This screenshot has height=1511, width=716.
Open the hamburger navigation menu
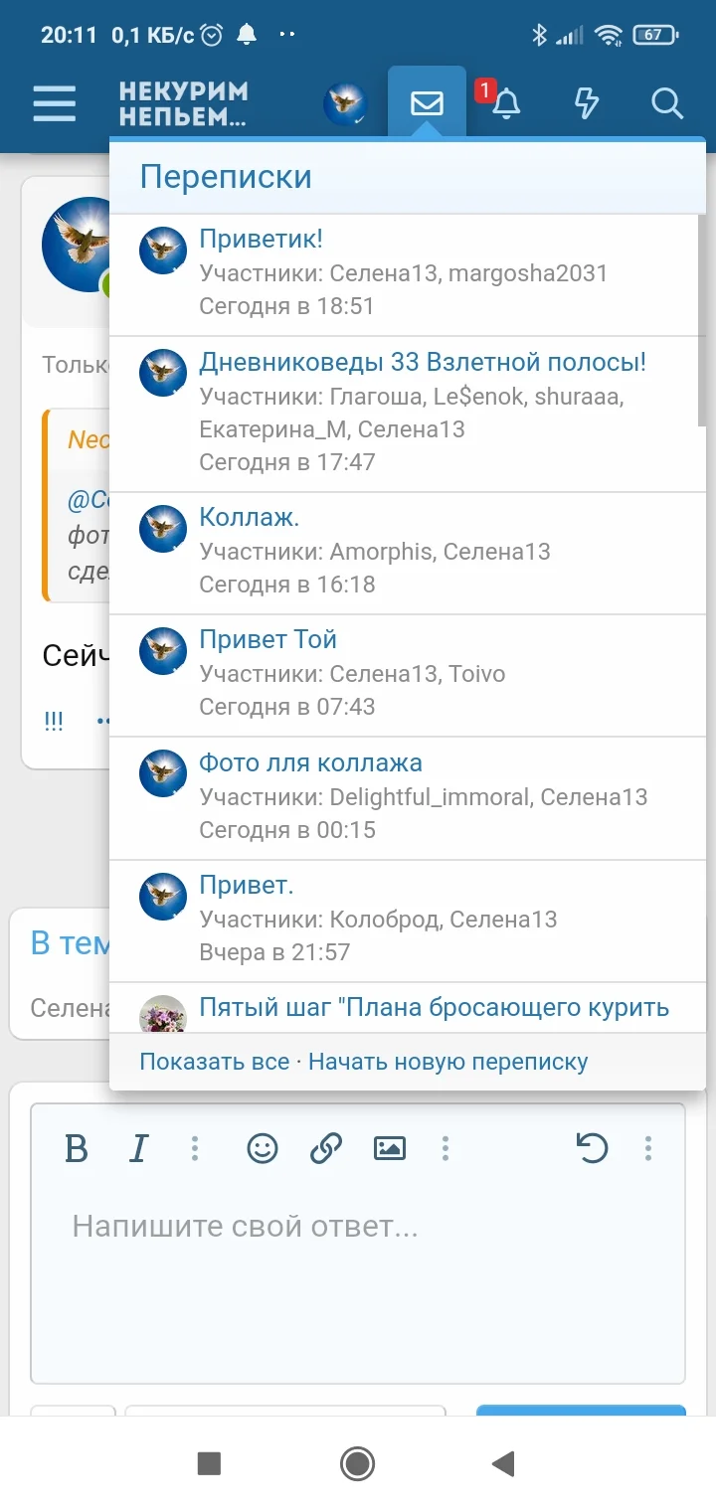[55, 102]
